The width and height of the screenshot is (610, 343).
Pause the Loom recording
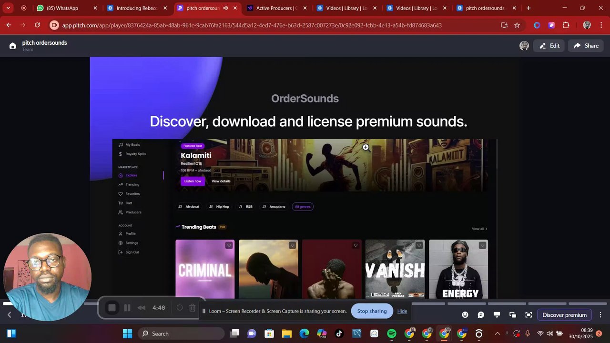coord(127,308)
